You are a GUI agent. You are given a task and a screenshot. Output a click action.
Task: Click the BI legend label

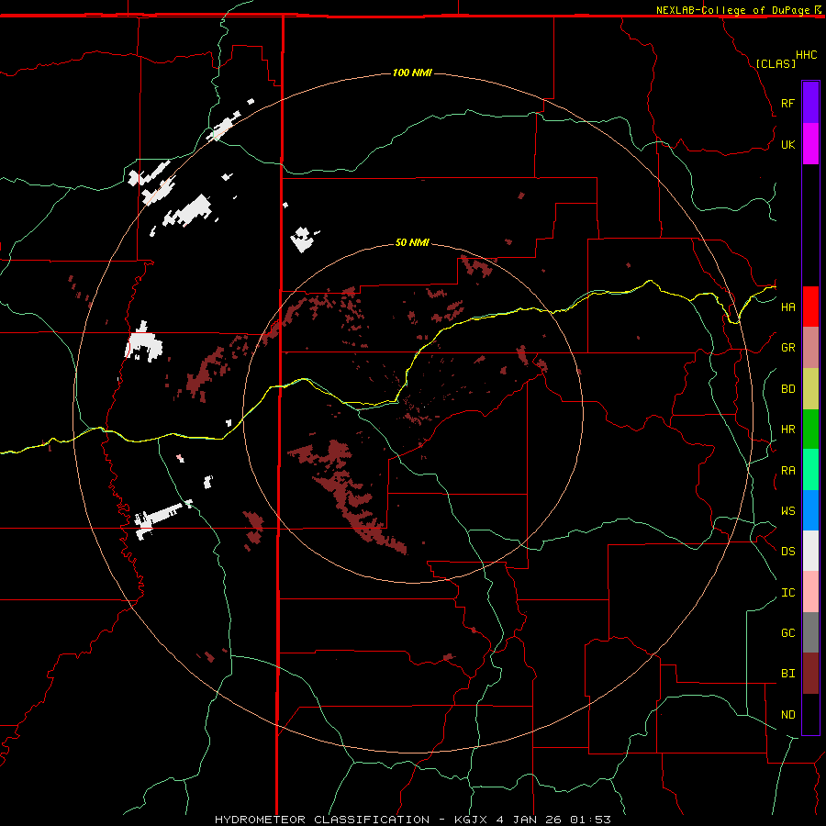[x=787, y=674]
